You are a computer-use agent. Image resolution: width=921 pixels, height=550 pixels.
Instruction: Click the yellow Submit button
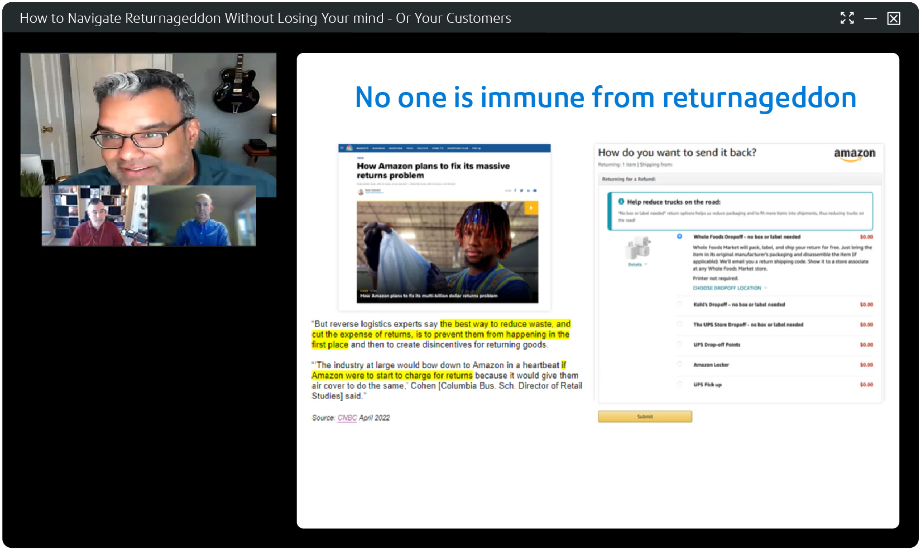click(x=645, y=417)
